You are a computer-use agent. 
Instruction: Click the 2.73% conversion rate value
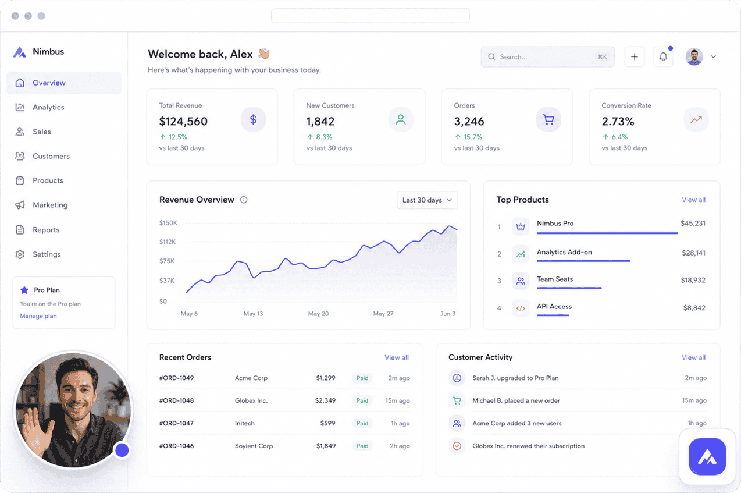[x=618, y=122]
